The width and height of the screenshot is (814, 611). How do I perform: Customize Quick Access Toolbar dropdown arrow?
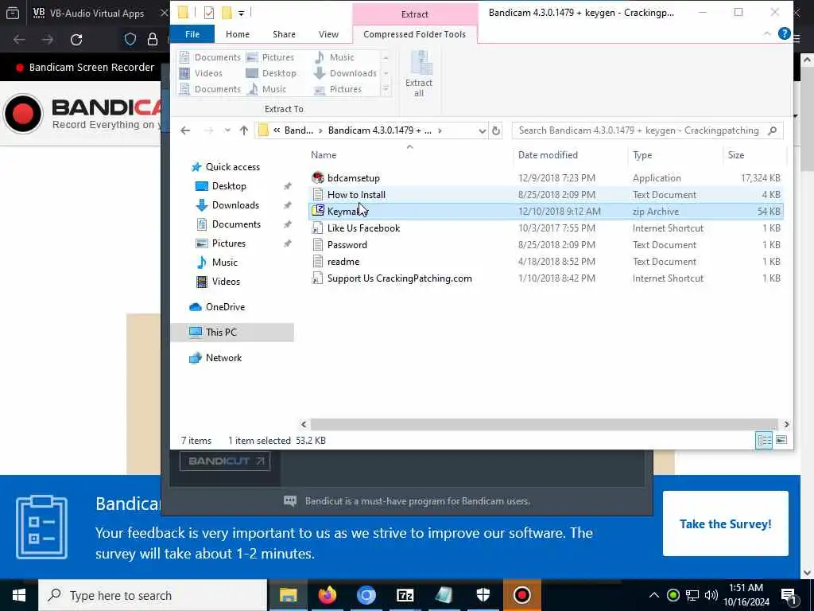tap(242, 13)
